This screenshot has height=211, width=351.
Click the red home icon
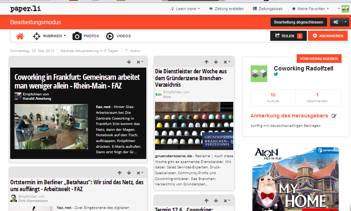20,36
